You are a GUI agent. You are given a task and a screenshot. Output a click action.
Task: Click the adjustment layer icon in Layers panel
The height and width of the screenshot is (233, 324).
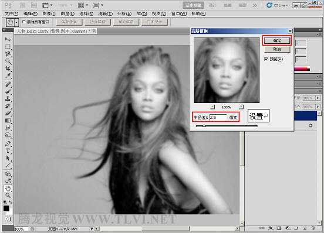click(288, 228)
